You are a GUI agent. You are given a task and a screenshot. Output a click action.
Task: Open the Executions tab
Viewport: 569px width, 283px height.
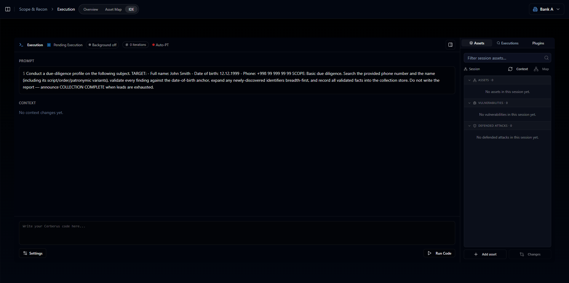(508, 43)
